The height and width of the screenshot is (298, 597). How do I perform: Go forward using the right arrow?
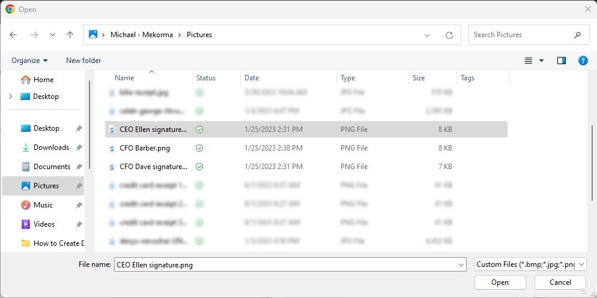click(x=34, y=35)
